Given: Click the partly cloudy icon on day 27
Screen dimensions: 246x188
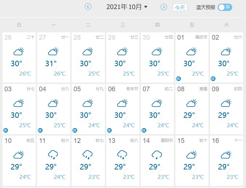Looking at the screenshot, I should (53, 51).
